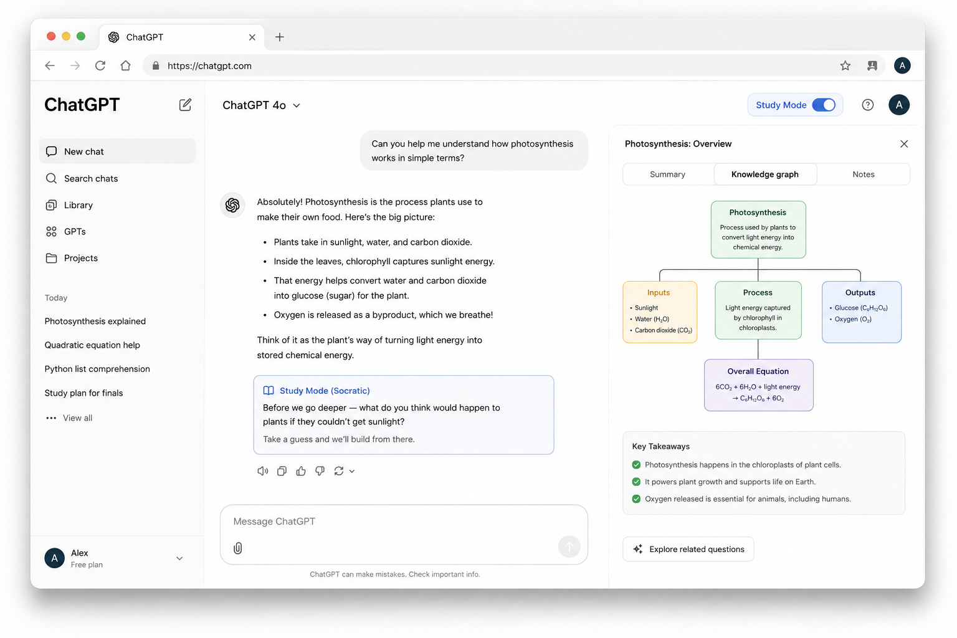
Task: Go back in browser history
Action: point(50,65)
